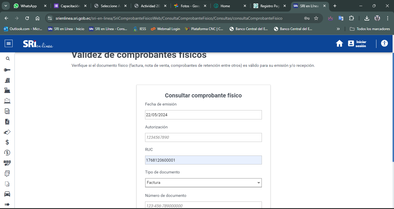Click the dollar sign sidebar icon
Viewport: 394px width, 209px height.
pyautogui.click(x=7, y=142)
